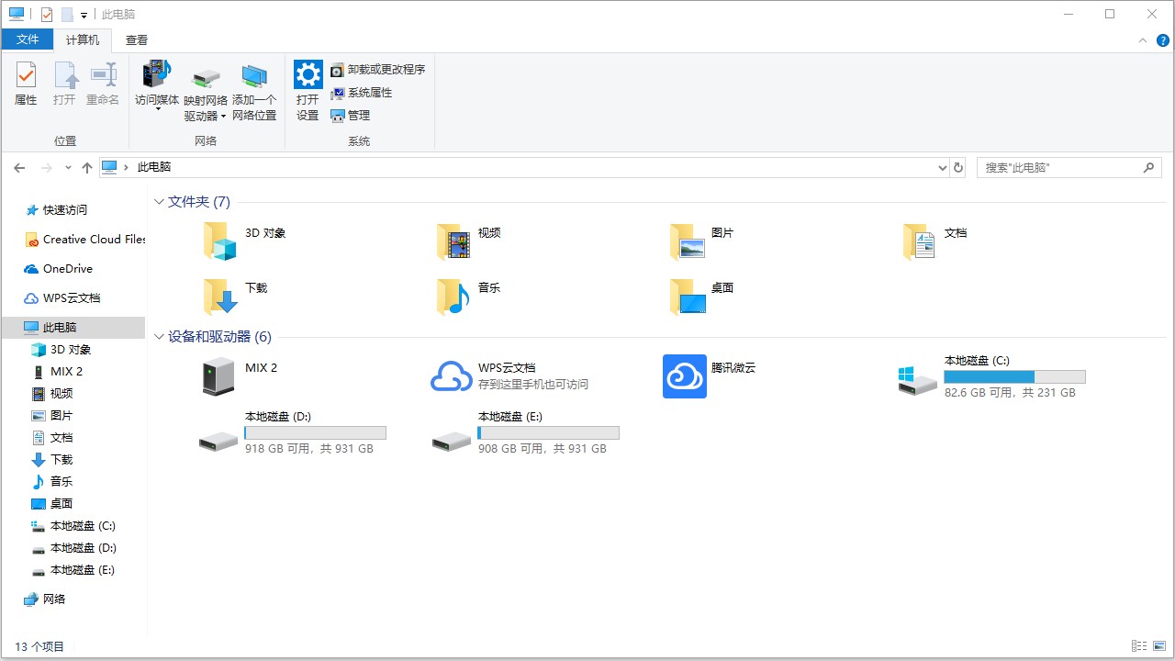Click the 本地磁盘 (E:) usage bar
Image resolution: width=1175 pixels, height=661 pixels.
click(548, 432)
